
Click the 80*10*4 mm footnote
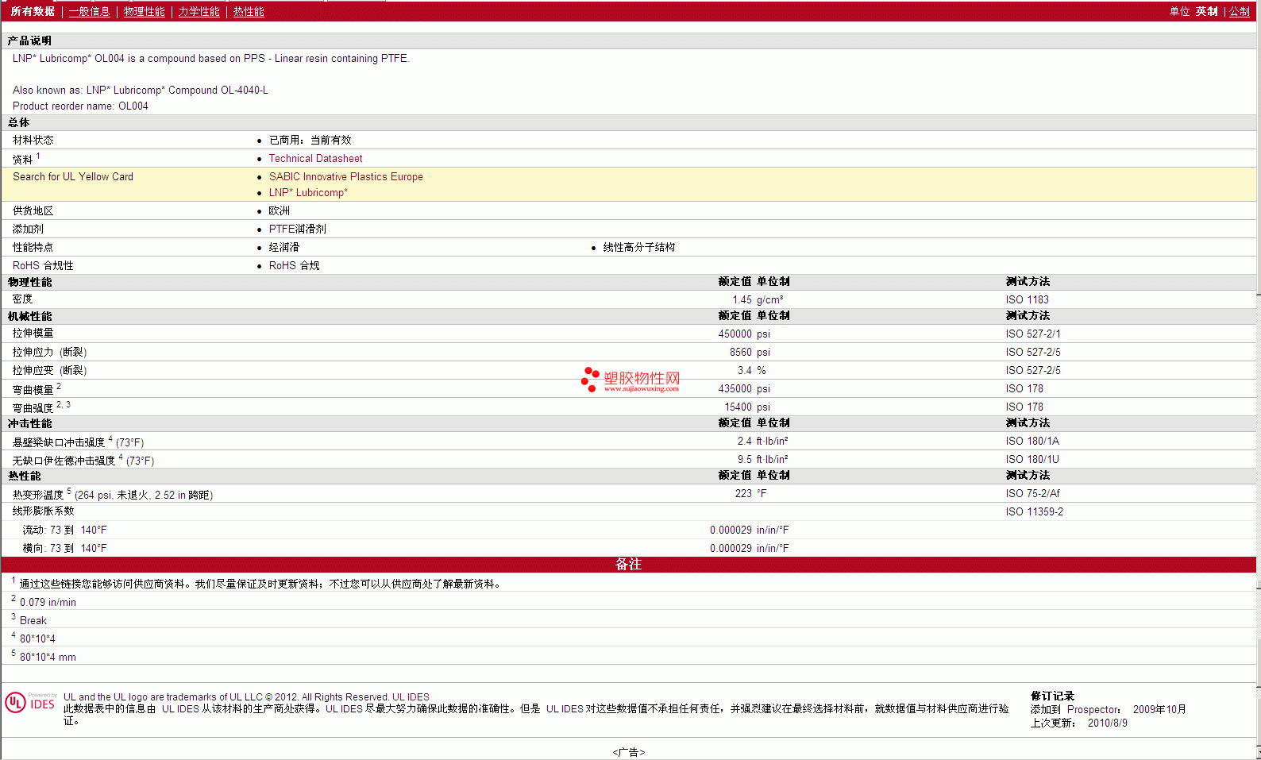tap(48, 657)
